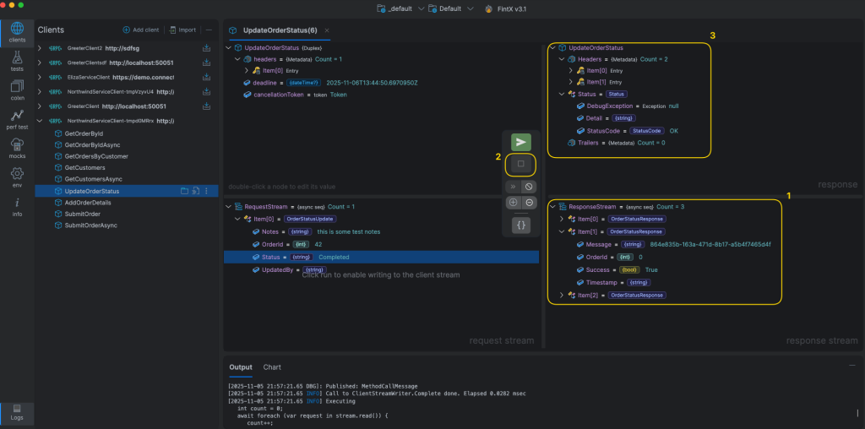This screenshot has height=429, width=865.
Task: Open the mocks sidebar panel
Action: tap(17, 149)
